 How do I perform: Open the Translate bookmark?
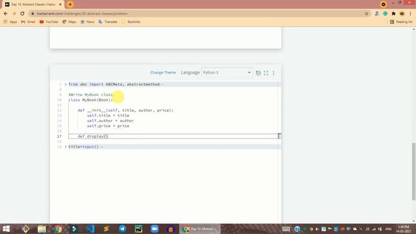(x=108, y=21)
